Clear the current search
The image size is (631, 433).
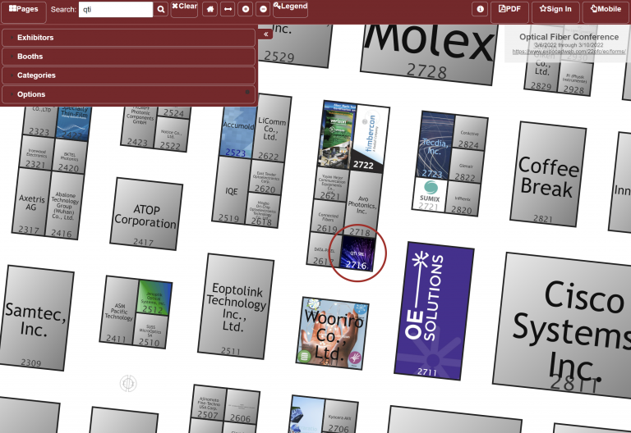coord(184,9)
